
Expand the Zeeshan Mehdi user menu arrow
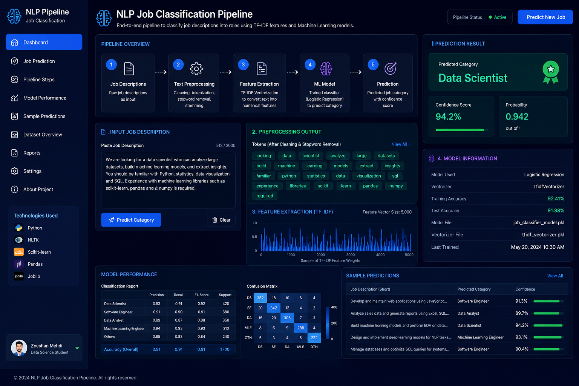[x=77, y=348]
